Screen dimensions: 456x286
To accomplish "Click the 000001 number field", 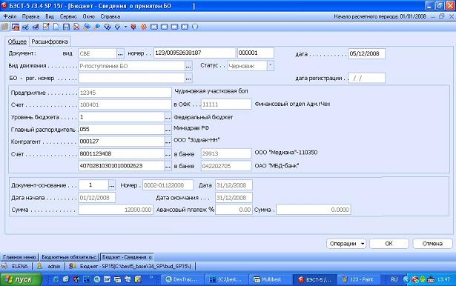I will coord(256,53).
